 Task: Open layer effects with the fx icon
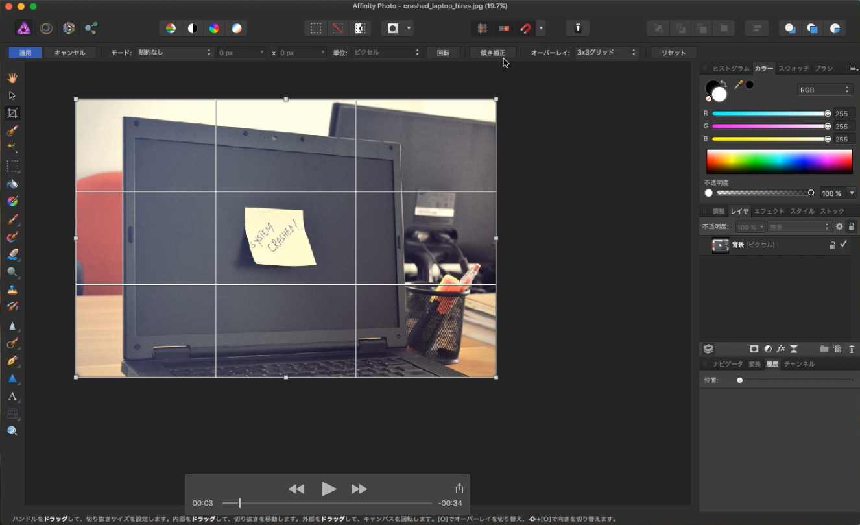781,349
